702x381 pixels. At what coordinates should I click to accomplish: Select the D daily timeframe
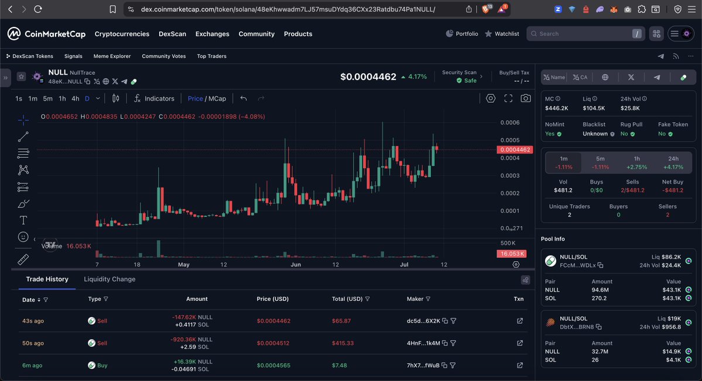87,99
